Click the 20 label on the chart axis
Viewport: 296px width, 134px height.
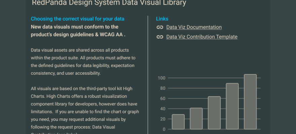click(x=162, y=119)
